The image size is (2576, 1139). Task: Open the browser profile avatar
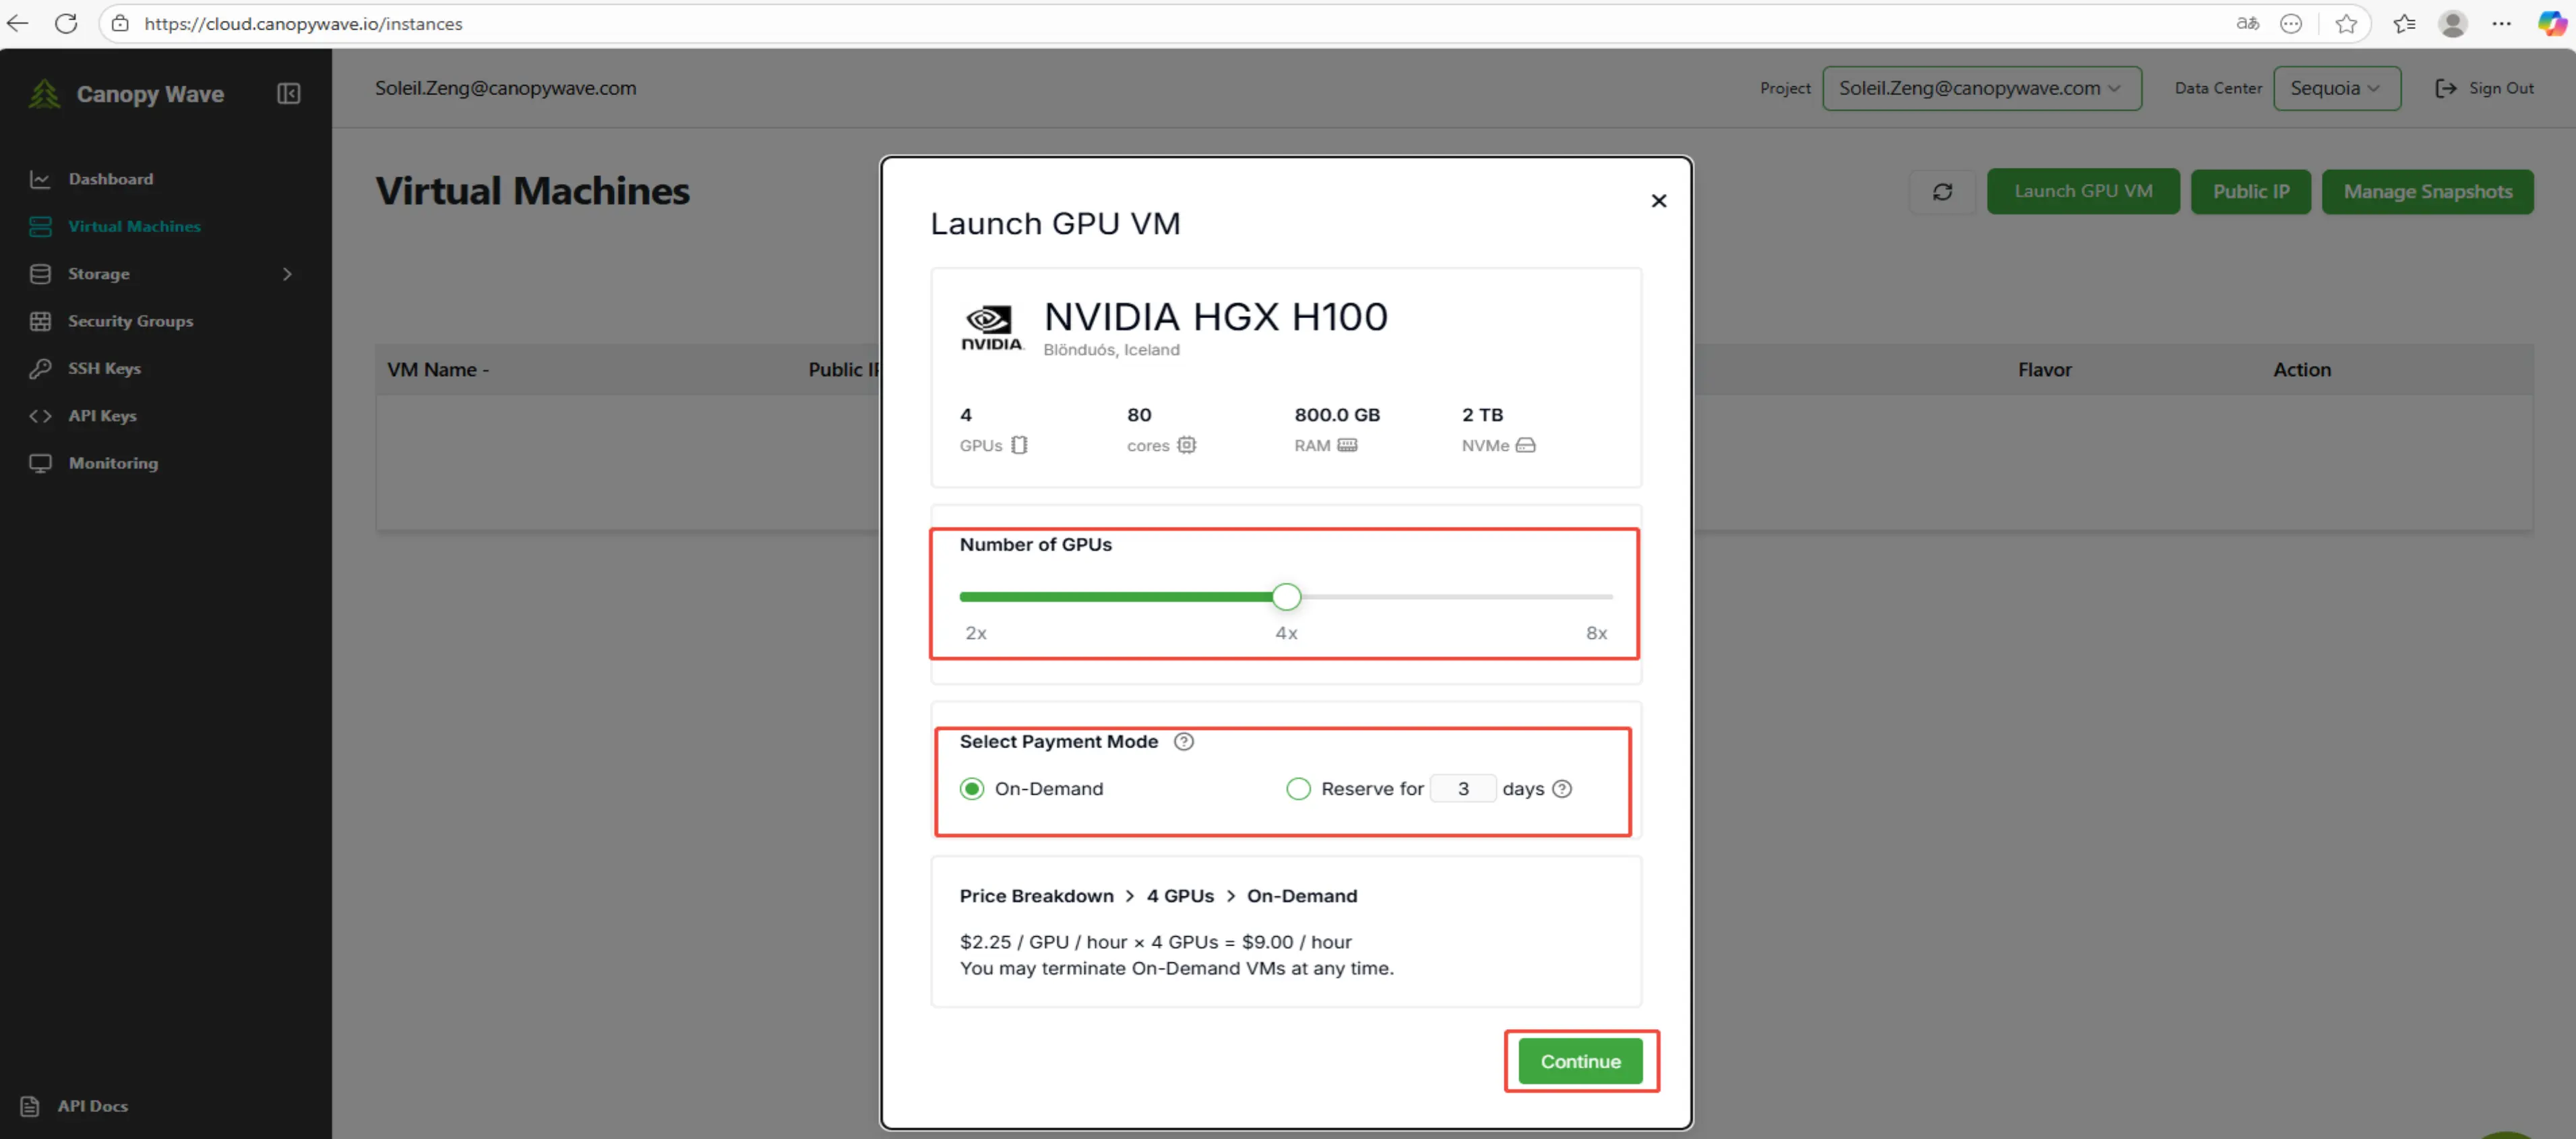tap(2452, 23)
